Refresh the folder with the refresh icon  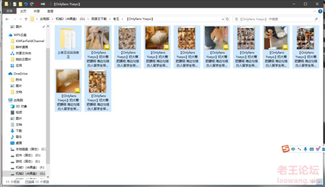[227, 19]
